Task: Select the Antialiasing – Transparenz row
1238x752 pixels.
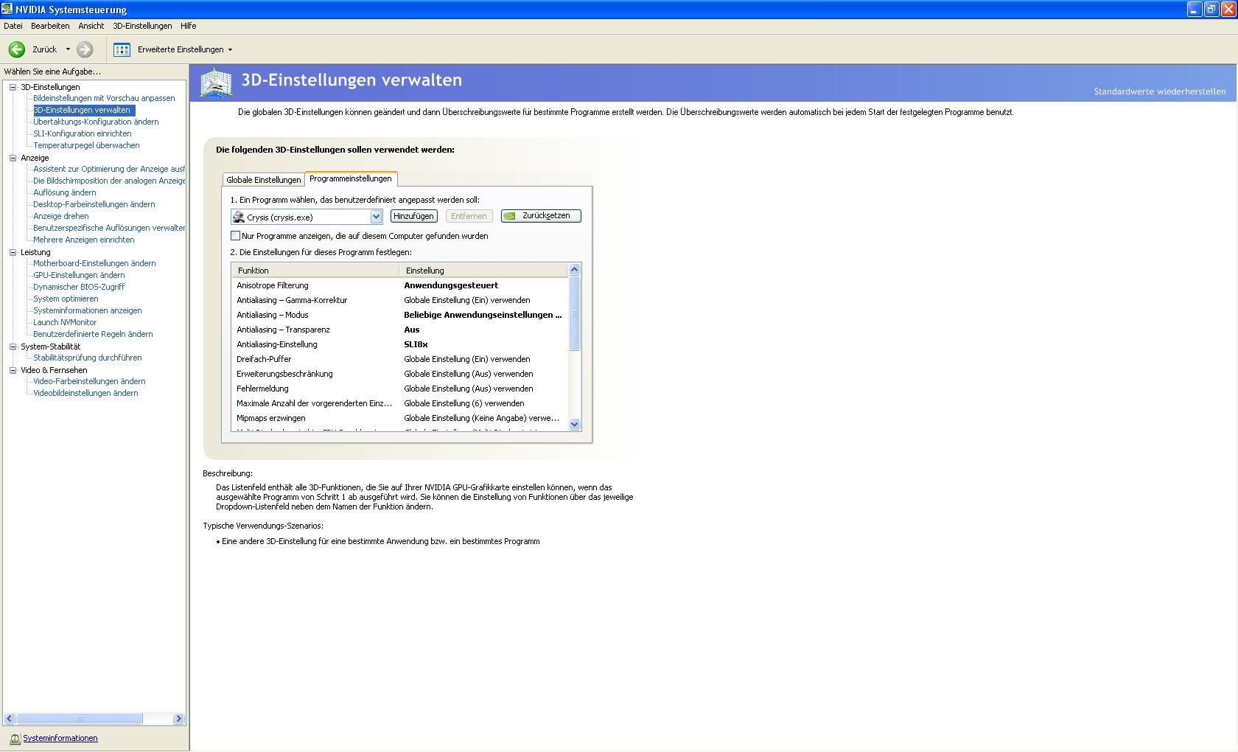Action: (400, 330)
